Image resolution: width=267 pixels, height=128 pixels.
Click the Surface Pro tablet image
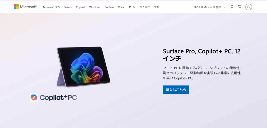pos(83,67)
